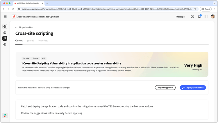Viewport: 218px width, 123px height.
Task: Click the Adobe Experience Manager Sites Optimizer title
Action: [38, 17]
